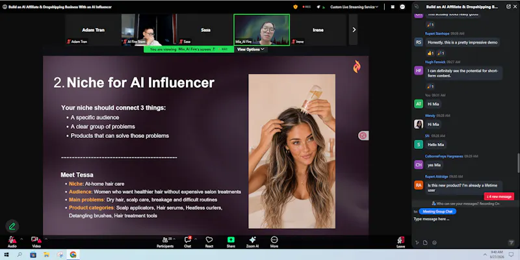Open Windows taskbar search

(19, 255)
